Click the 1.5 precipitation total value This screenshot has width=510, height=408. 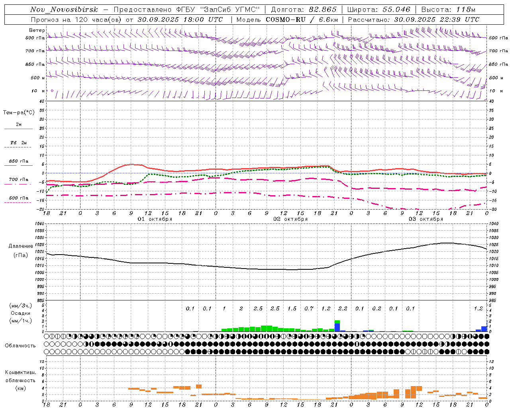pos(292,308)
